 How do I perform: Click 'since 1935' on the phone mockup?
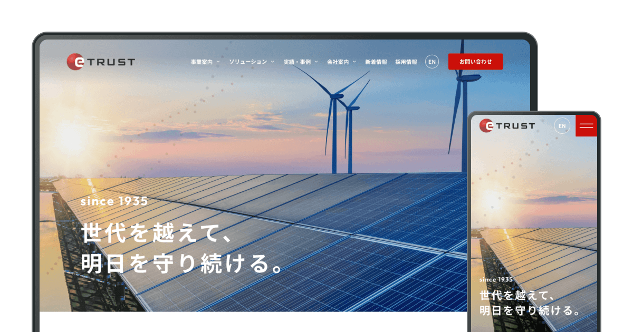(x=496, y=280)
